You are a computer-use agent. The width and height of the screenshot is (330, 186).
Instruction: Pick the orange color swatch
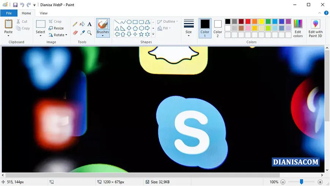coord(255,21)
